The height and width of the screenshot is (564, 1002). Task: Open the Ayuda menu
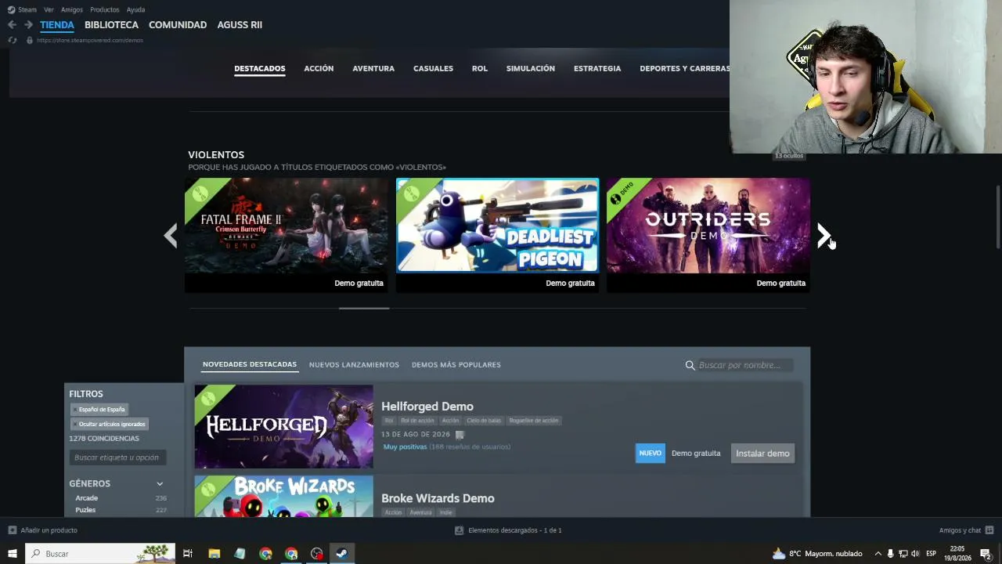pyautogui.click(x=135, y=9)
